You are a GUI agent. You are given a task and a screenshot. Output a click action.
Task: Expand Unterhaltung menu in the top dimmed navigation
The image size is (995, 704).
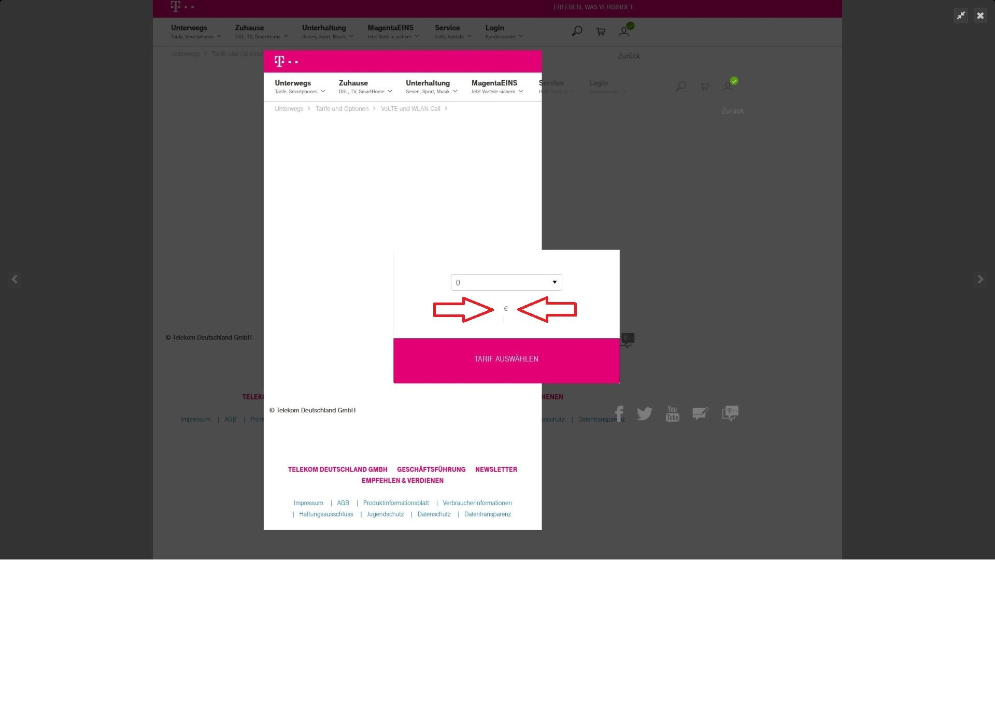[328, 32]
